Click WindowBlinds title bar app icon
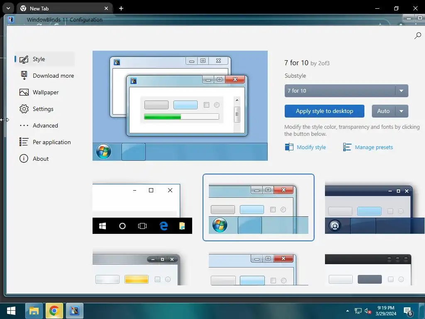The width and height of the screenshot is (425, 319). 11,20
